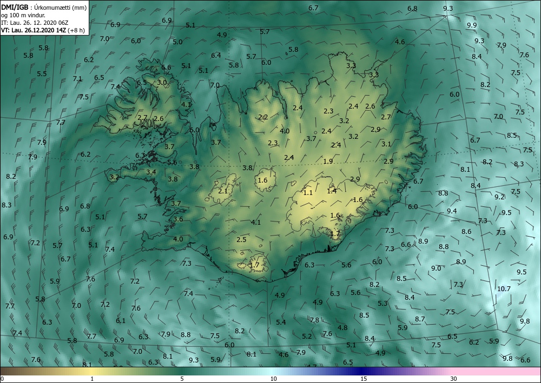The image size is (541, 383).
Task: Click the '9.9' value on the map
Action: [x=472, y=25]
